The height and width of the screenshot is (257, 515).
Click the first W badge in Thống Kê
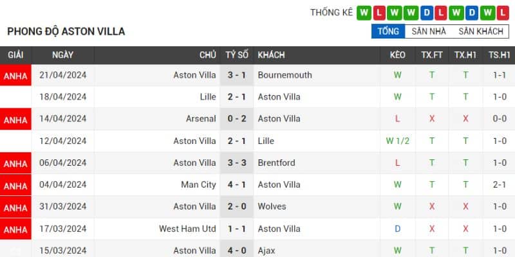(364, 13)
